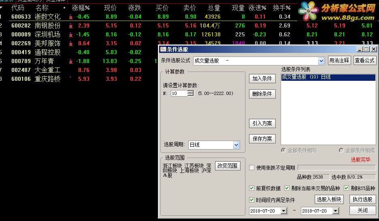Sort by 涨幅% column header
This screenshot has width=379, height=221.
point(81,8)
